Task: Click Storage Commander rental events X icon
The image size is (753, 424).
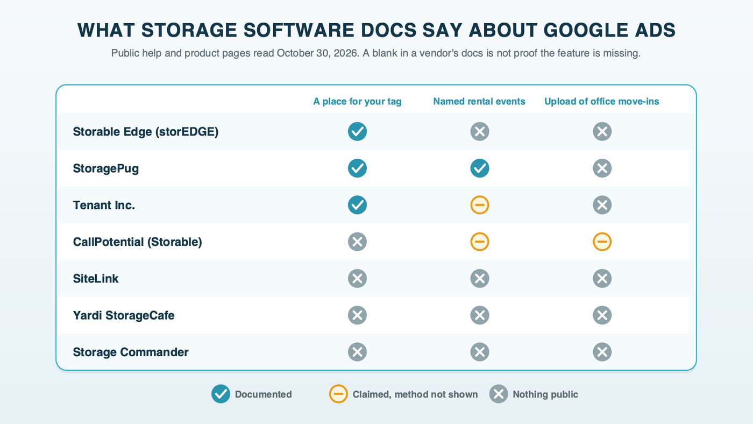Action: coord(480,352)
